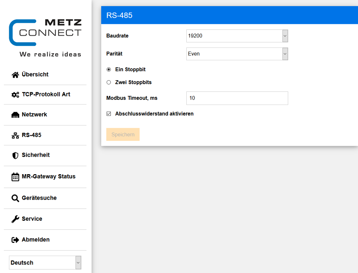Click the wrench icon for Service

pos(15,219)
